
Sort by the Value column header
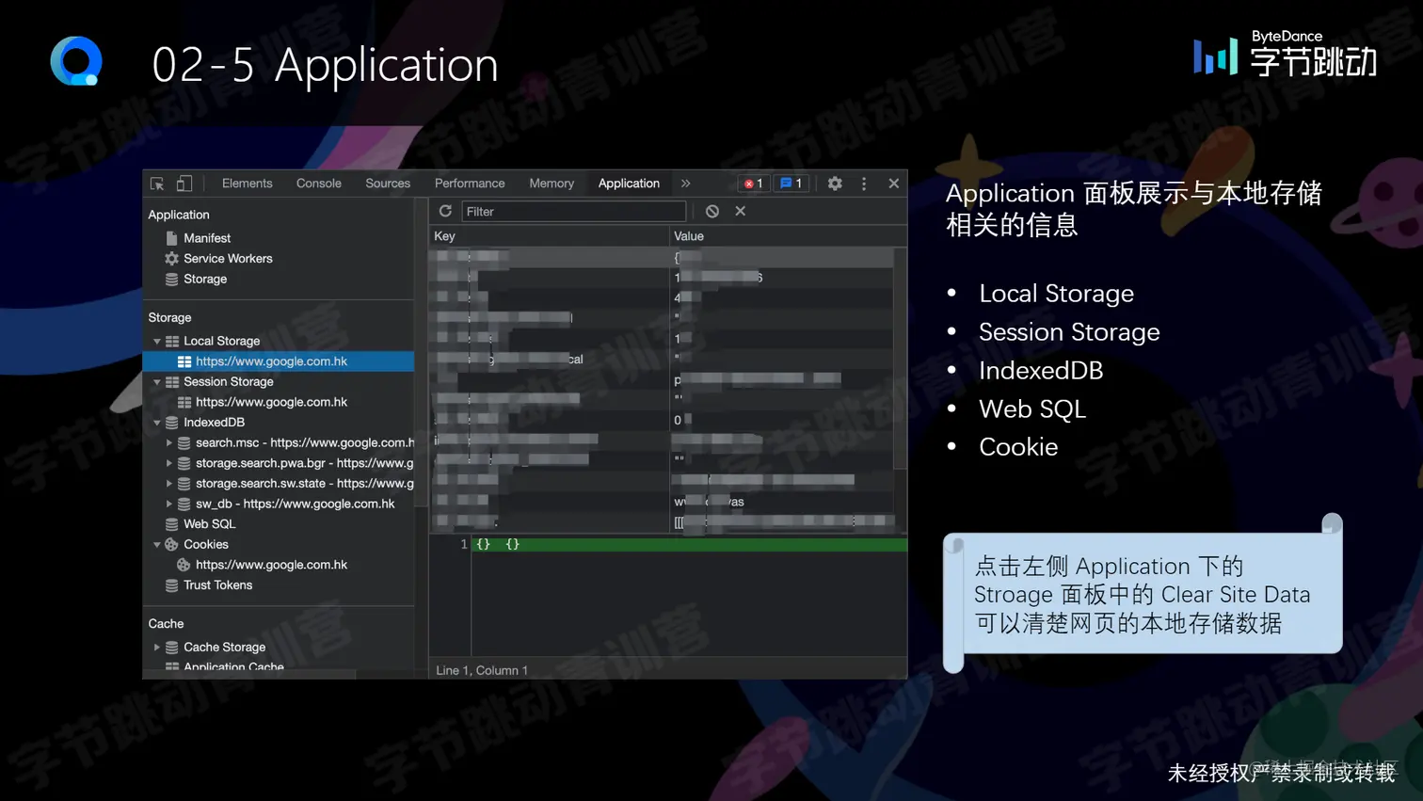click(x=787, y=236)
